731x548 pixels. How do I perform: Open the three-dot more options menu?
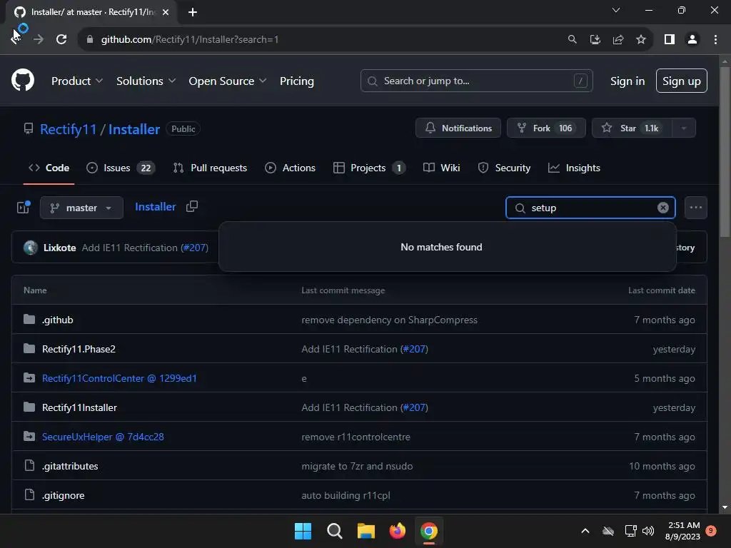tap(695, 208)
